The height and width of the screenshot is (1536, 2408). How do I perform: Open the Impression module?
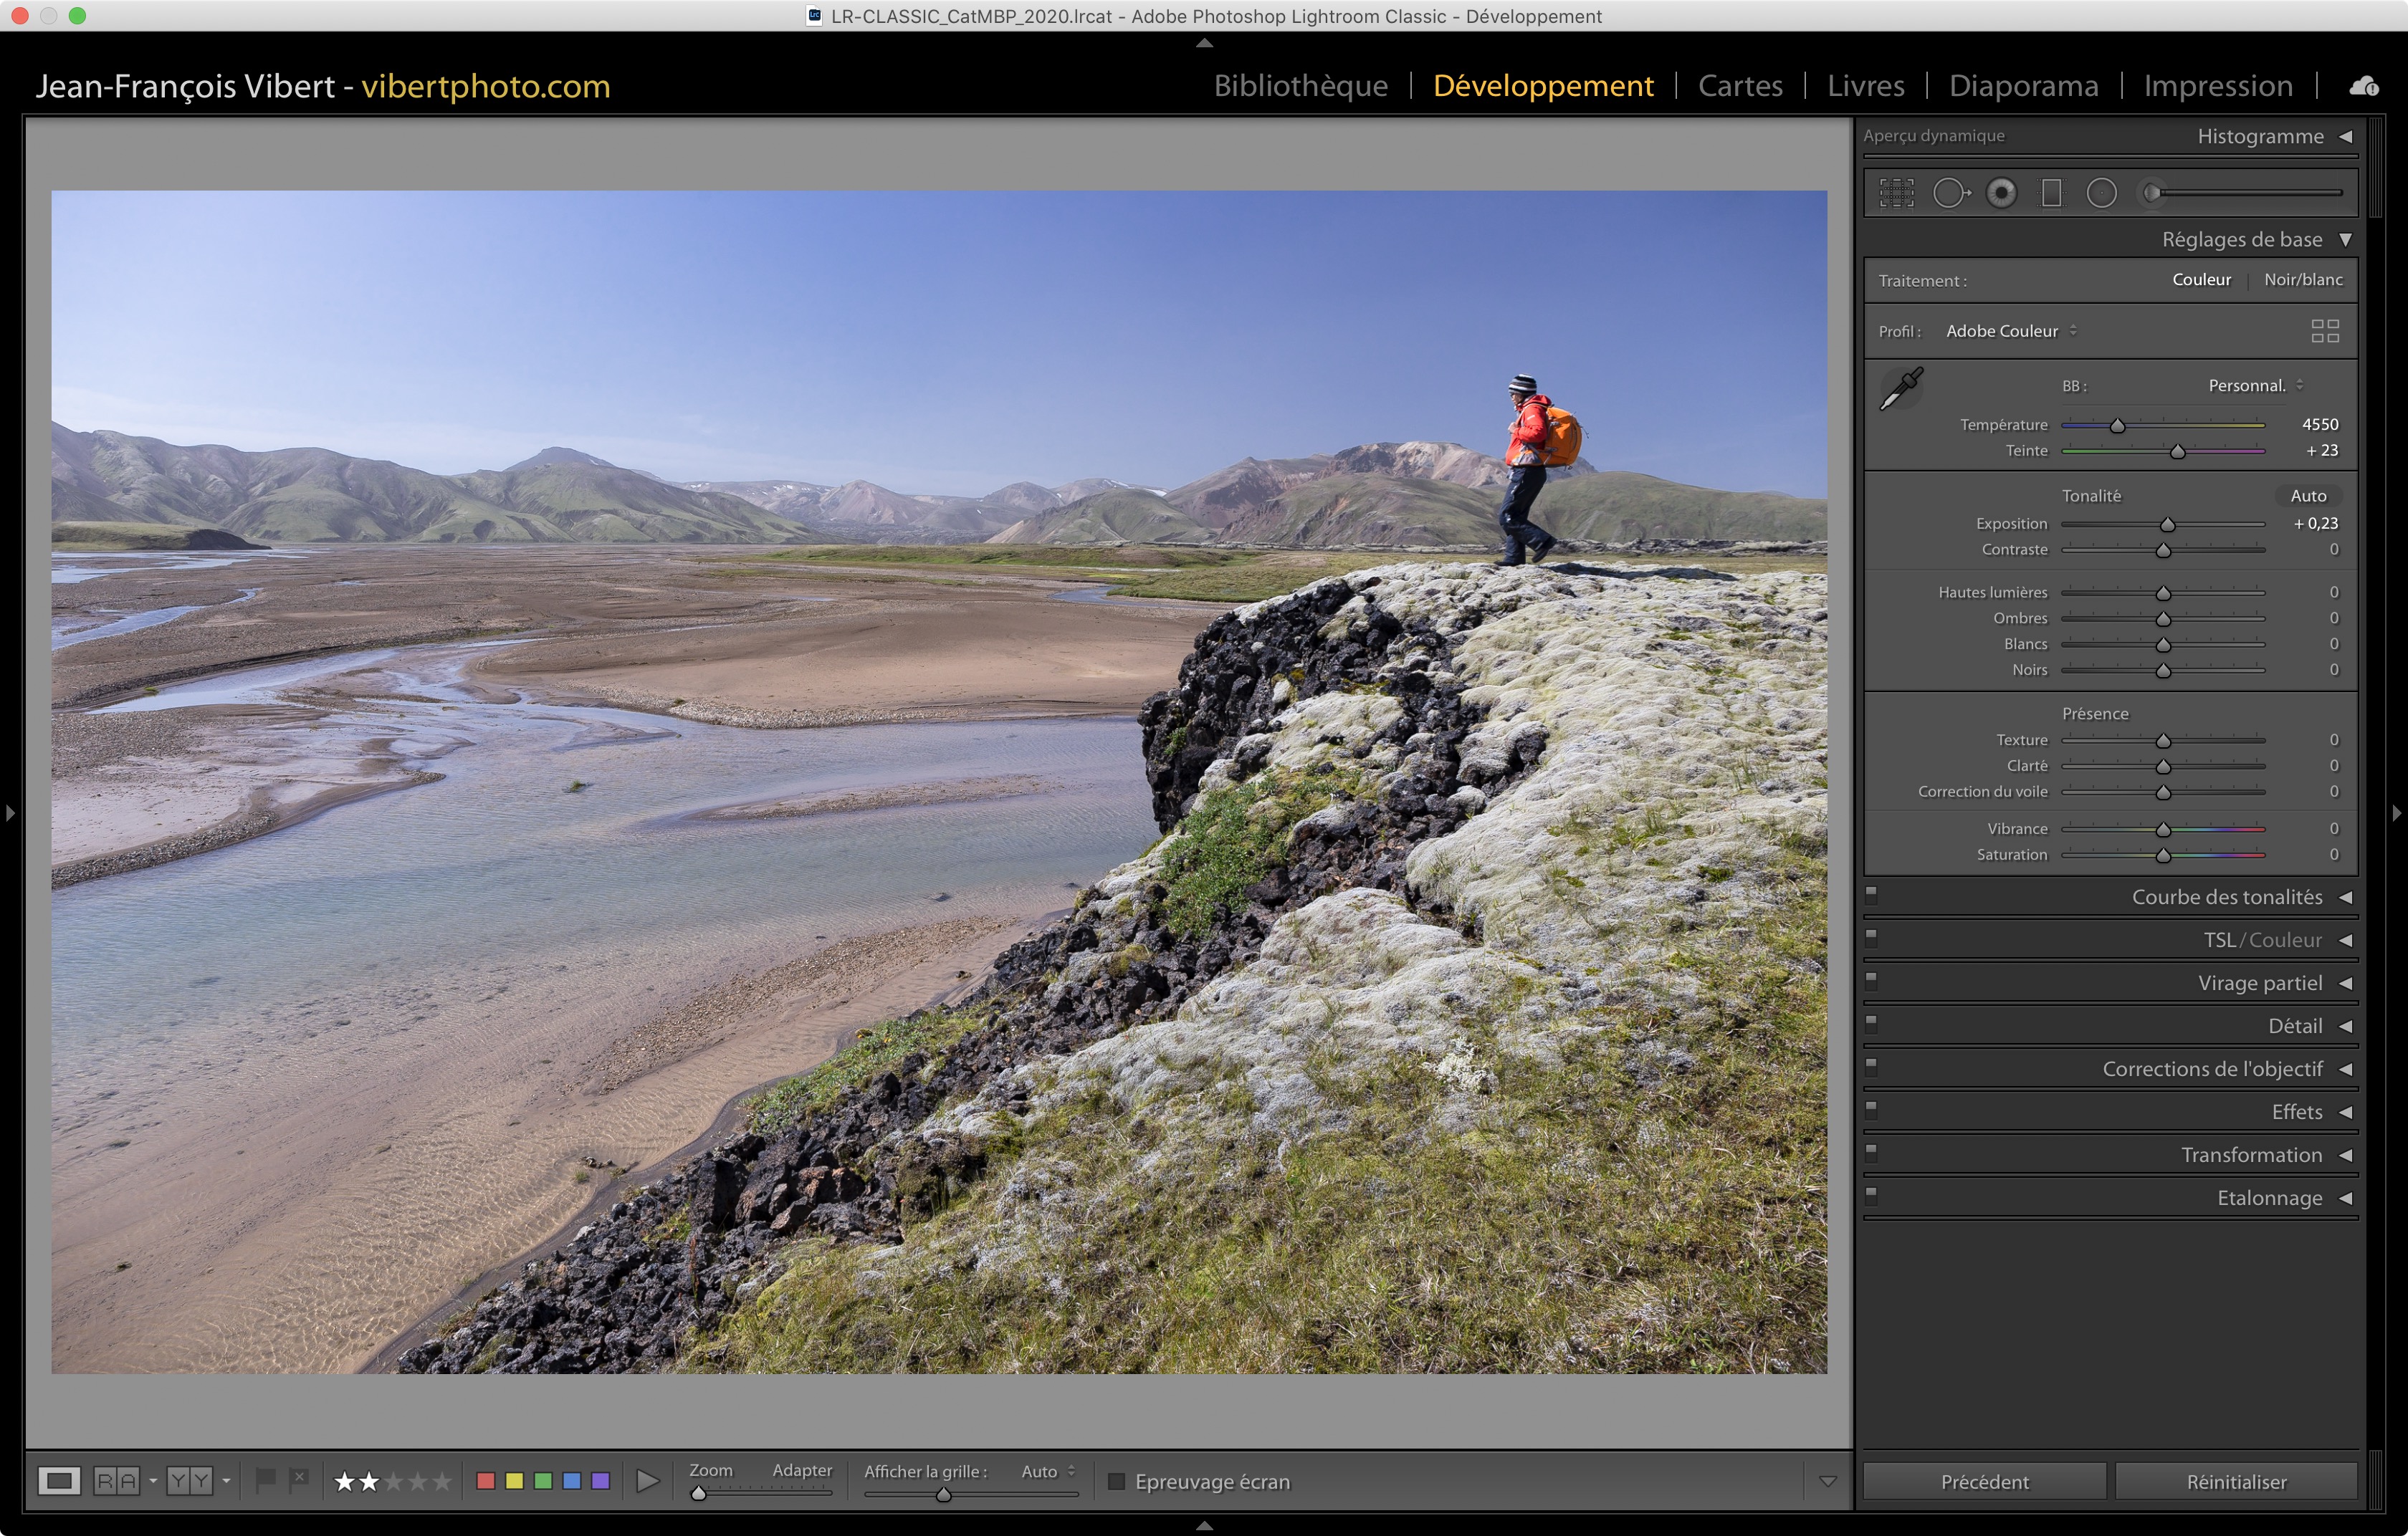point(2217,86)
